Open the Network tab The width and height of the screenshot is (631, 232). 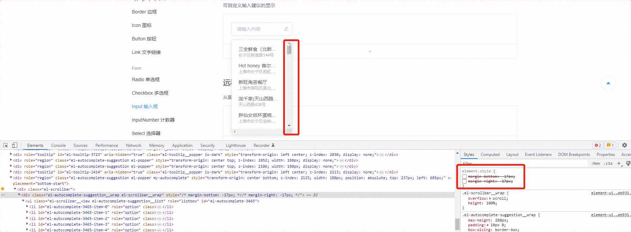coord(134,145)
